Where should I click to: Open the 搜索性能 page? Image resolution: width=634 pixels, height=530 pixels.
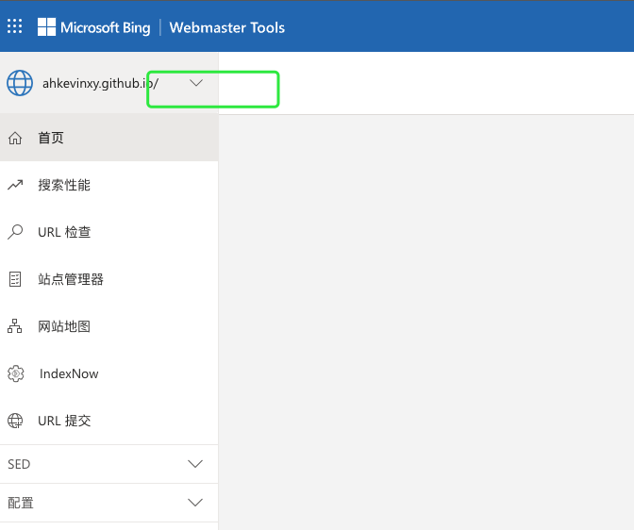(x=64, y=186)
